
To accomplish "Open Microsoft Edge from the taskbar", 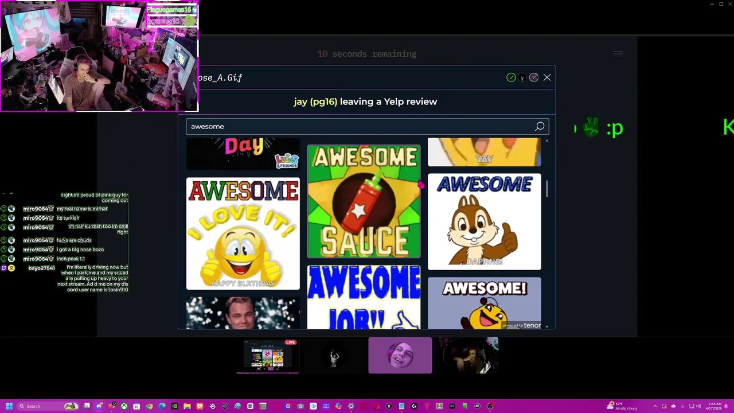I will pyautogui.click(x=162, y=406).
